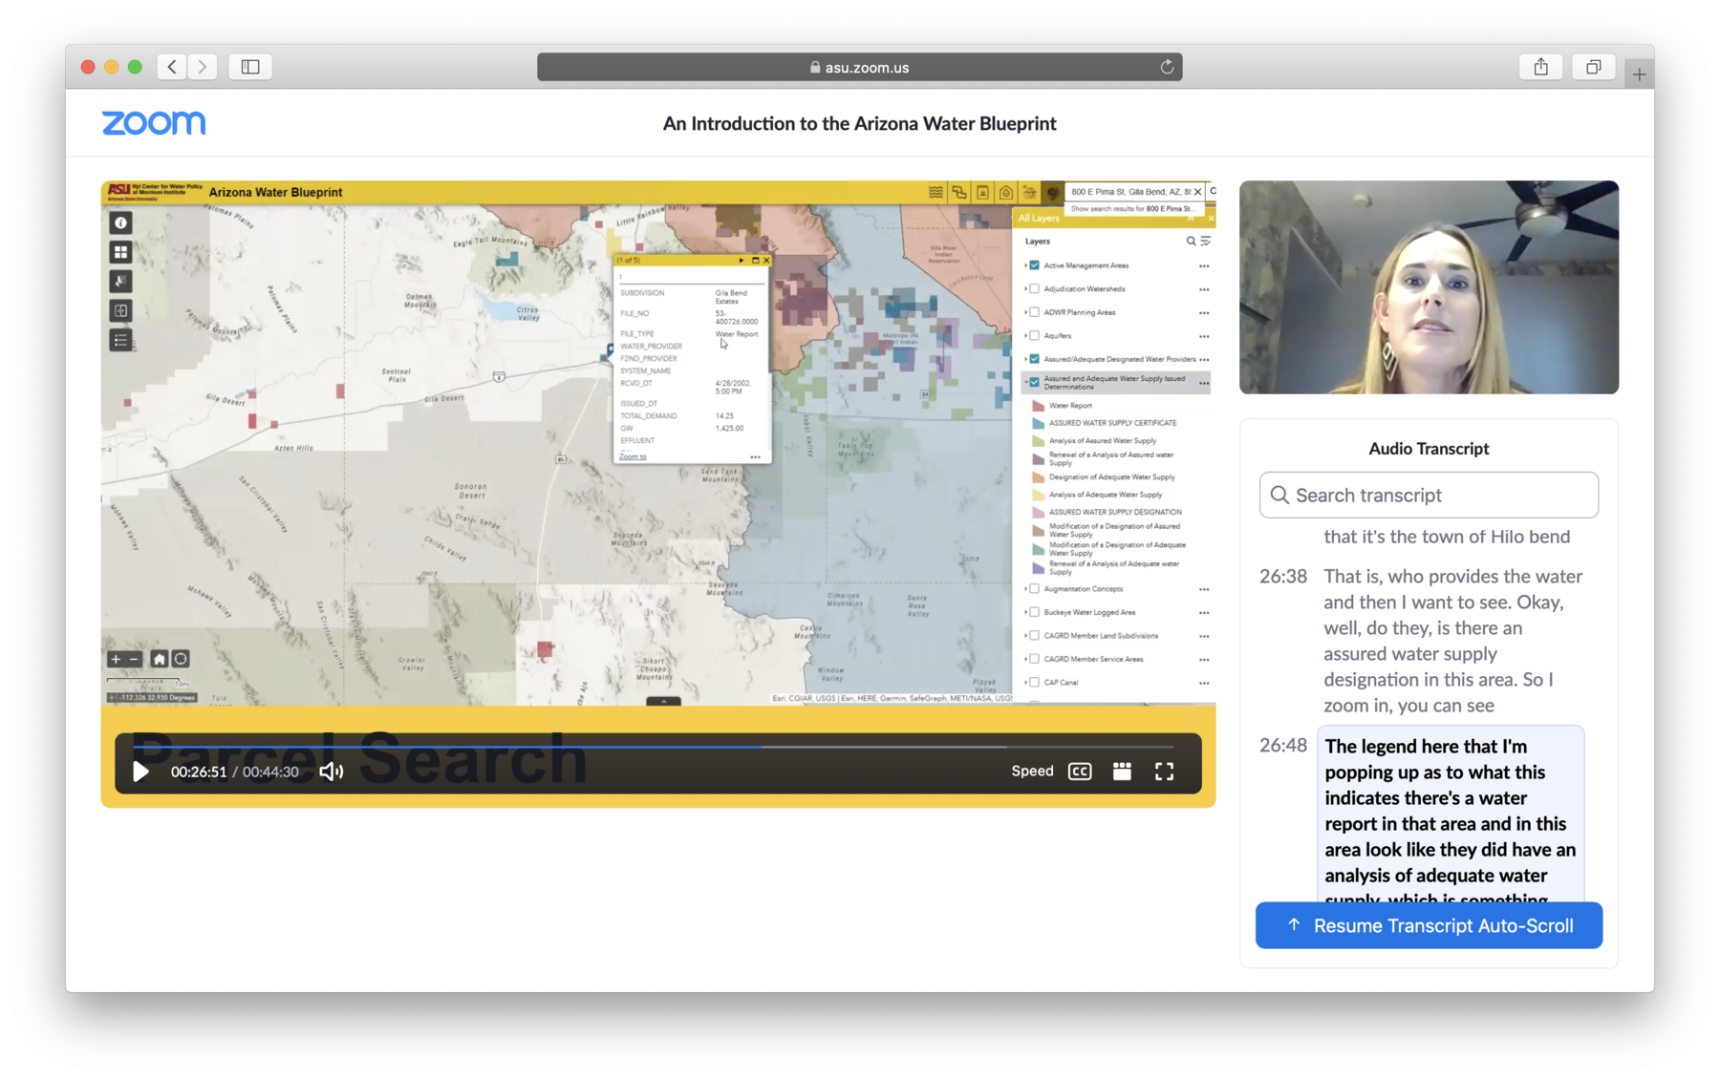
Task: Expand Adjudication Watersheds layer
Action: (x=1026, y=288)
